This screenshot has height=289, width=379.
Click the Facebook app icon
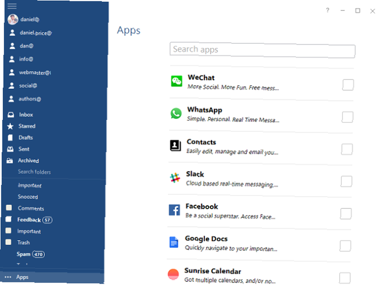point(174,210)
